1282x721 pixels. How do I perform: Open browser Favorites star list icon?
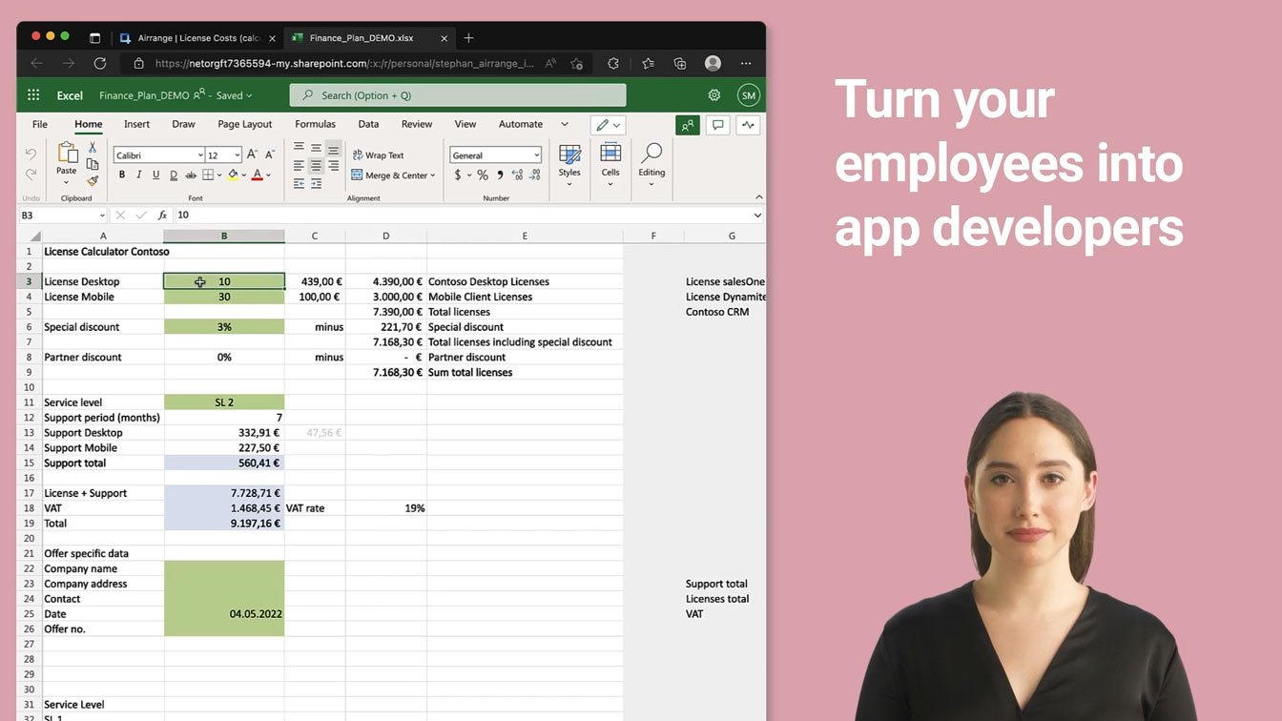[x=649, y=64]
